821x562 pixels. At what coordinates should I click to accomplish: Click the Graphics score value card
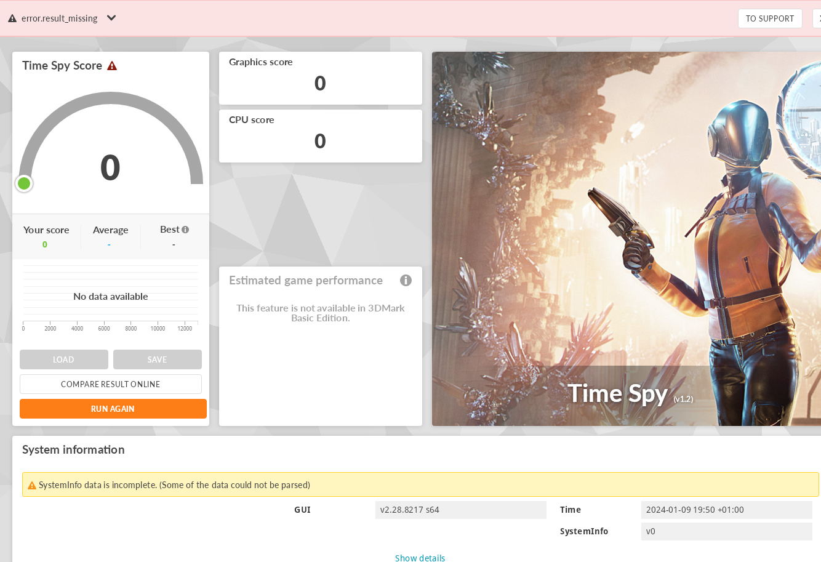(321, 78)
